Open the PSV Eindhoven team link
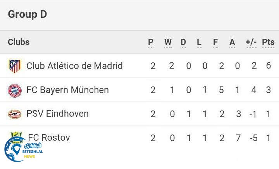Screen dimensions: 279x169 (57, 114)
